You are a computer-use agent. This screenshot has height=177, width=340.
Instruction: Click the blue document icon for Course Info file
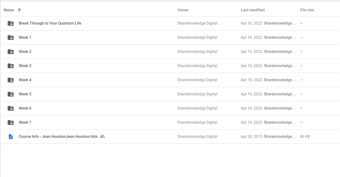tap(11, 137)
